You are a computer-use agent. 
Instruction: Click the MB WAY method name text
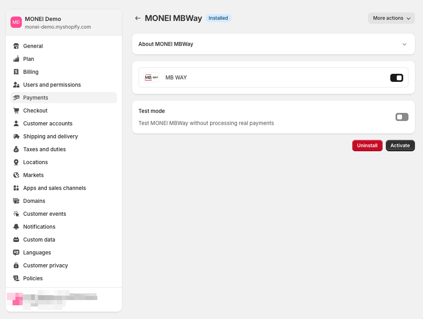176,78
